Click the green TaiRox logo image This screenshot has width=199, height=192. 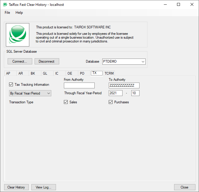(18, 35)
